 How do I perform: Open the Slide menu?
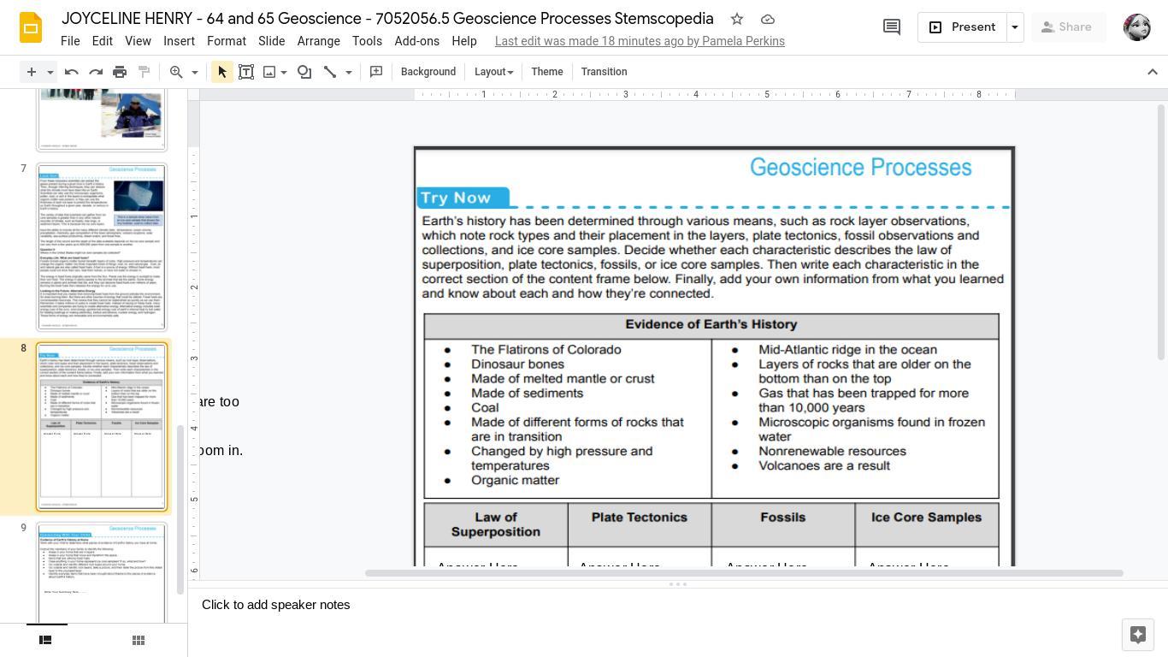pyautogui.click(x=272, y=41)
